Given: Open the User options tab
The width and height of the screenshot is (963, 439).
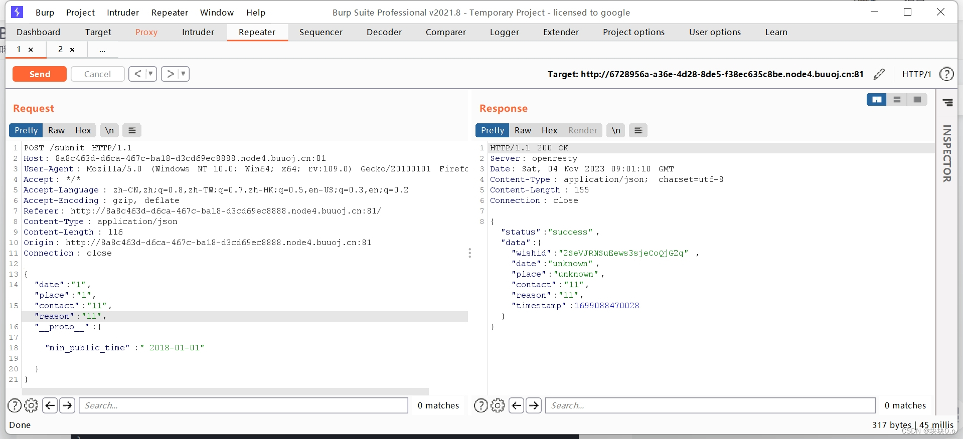Looking at the screenshot, I should [x=715, y=32].
